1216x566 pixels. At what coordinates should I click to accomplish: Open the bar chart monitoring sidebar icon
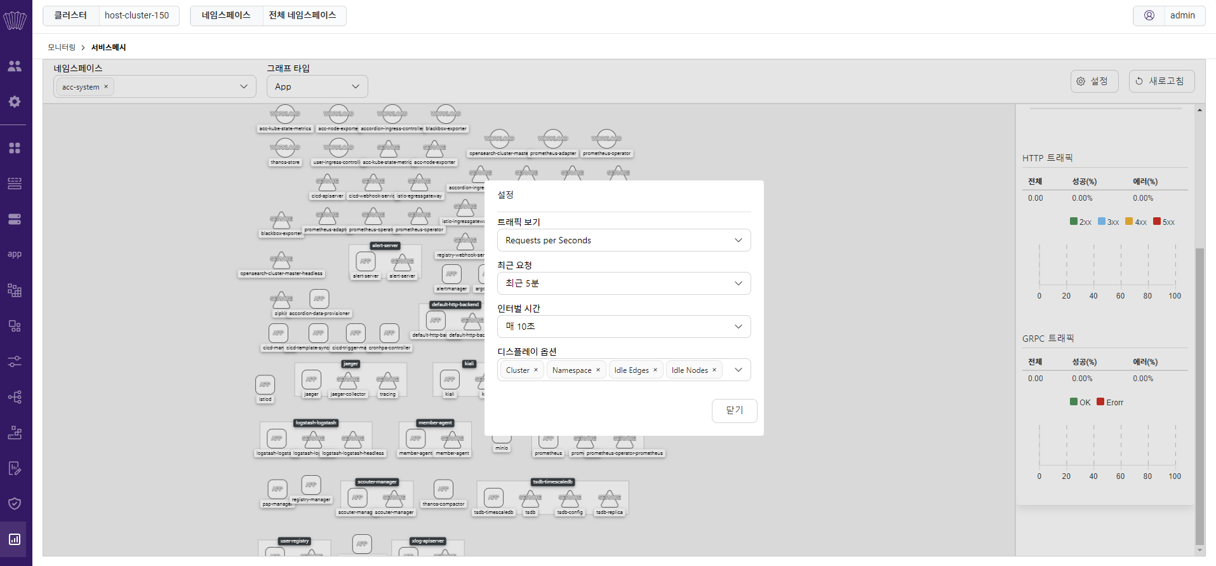15,539
